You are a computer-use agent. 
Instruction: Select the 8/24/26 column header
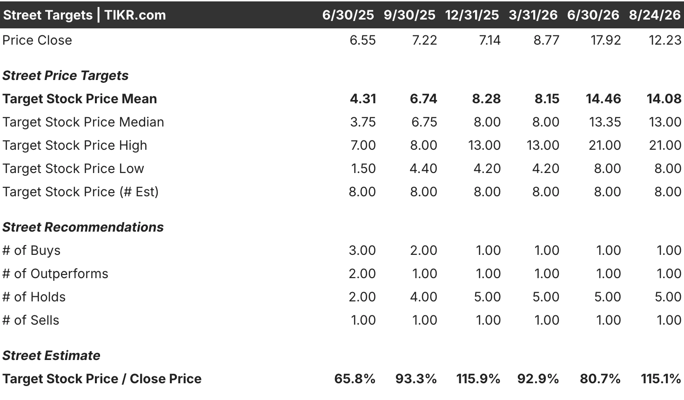(655, 15)
